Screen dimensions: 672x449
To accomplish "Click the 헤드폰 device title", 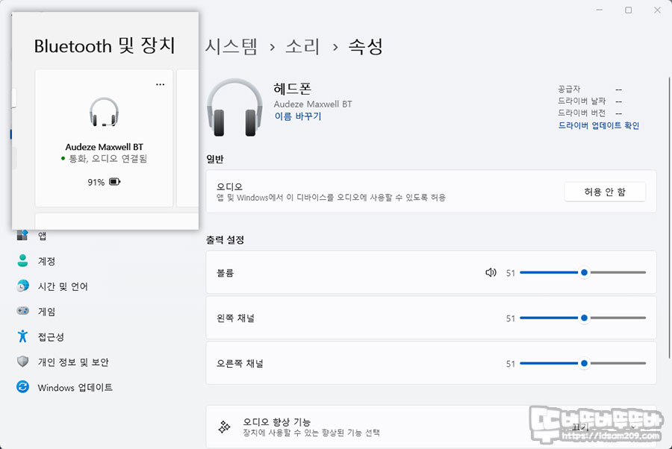I will (292, 89).
